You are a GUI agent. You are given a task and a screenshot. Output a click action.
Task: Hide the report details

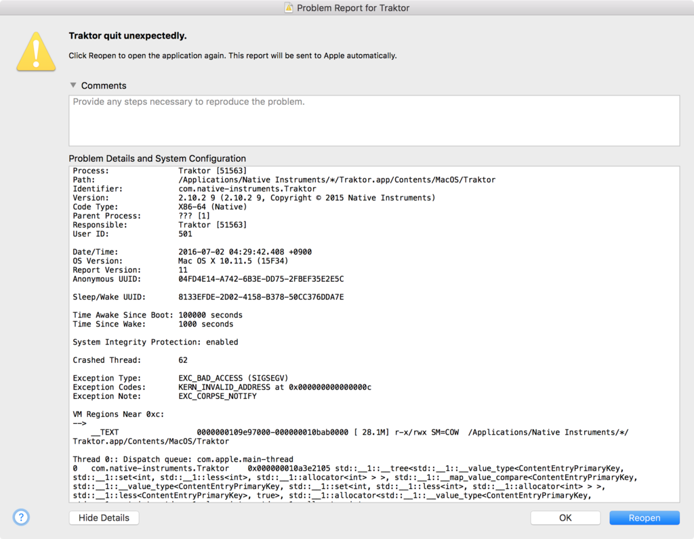tap(104, 518)
